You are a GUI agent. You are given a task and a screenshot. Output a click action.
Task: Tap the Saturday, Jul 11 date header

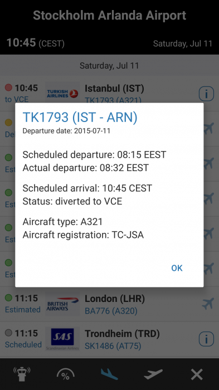coord(109,66)
